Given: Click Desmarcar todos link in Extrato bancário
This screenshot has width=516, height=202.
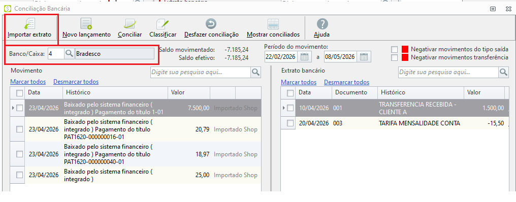Looking at the screenshot, I should tap(347, 82).
